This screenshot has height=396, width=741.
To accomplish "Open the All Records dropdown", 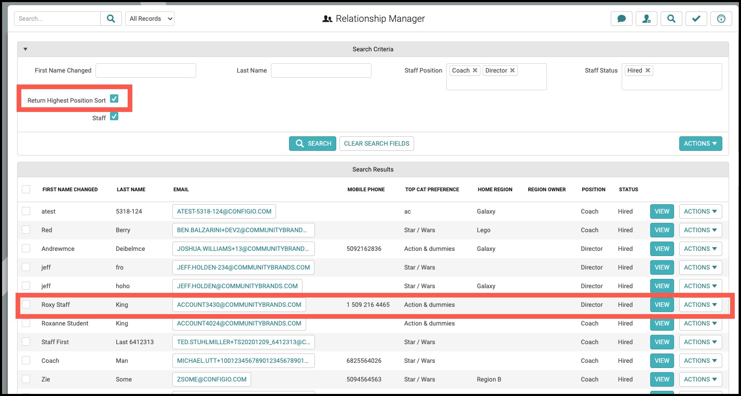I will [x=150, y=19].
